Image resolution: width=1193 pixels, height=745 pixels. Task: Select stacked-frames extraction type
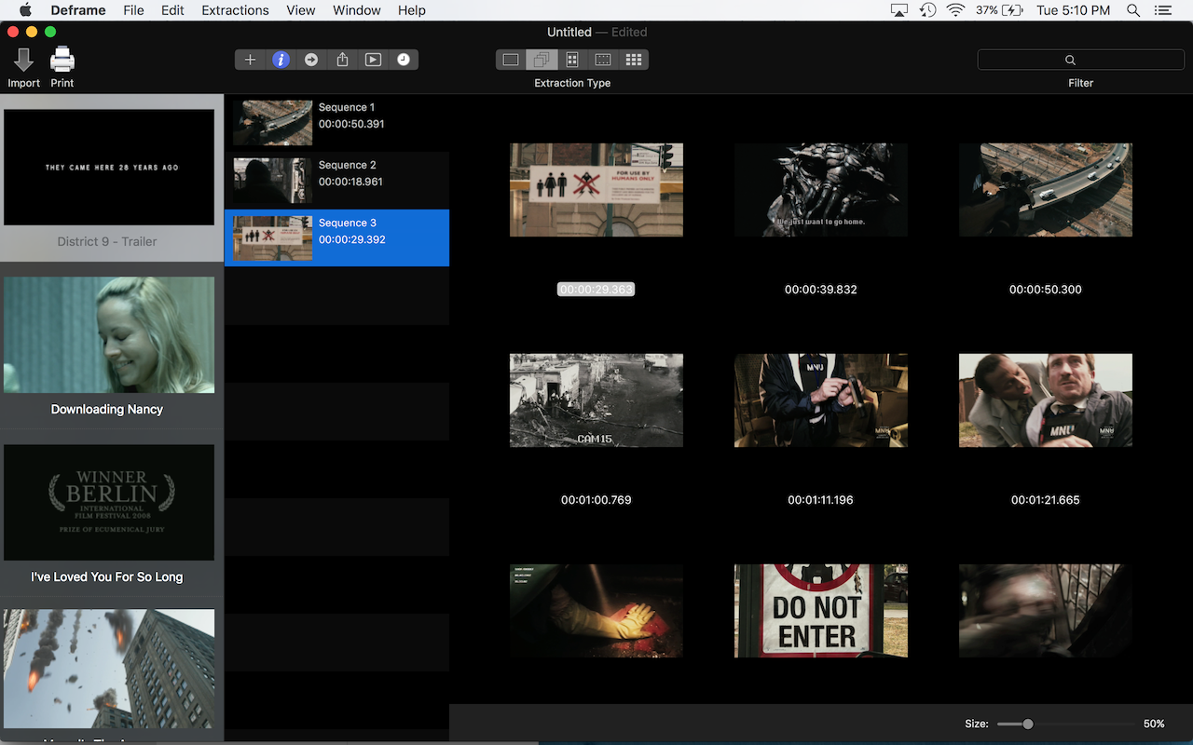pyautogui.click(x=542, y=60)
